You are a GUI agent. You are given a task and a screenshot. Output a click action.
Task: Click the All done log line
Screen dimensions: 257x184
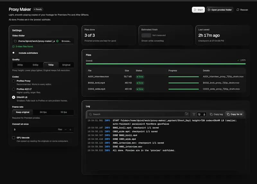click(144, 150)
